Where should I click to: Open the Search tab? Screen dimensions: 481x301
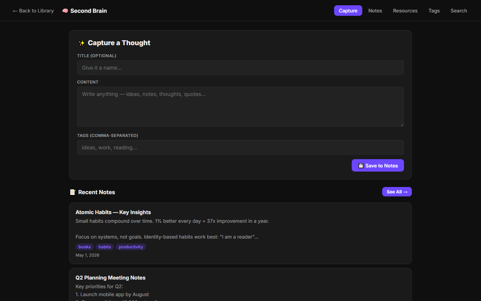(x=459, y=11)
